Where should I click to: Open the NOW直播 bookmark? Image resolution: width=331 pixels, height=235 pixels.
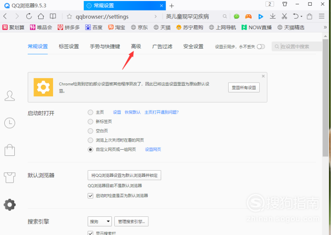tap(256, 27)
